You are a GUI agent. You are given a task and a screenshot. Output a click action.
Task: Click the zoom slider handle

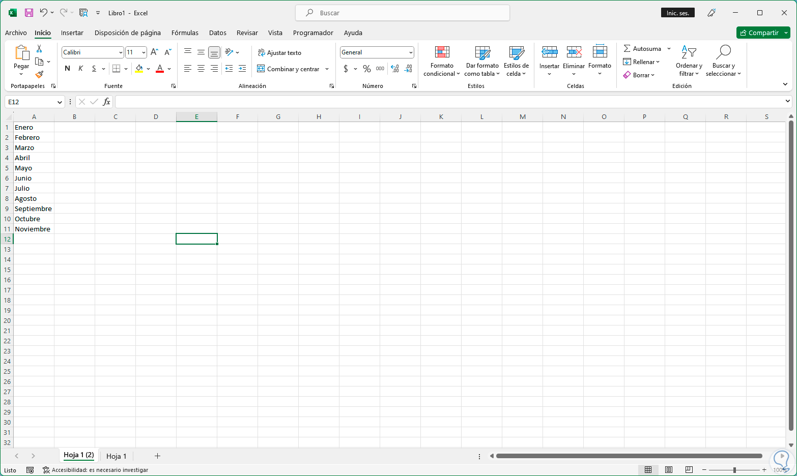click(734, 470)
